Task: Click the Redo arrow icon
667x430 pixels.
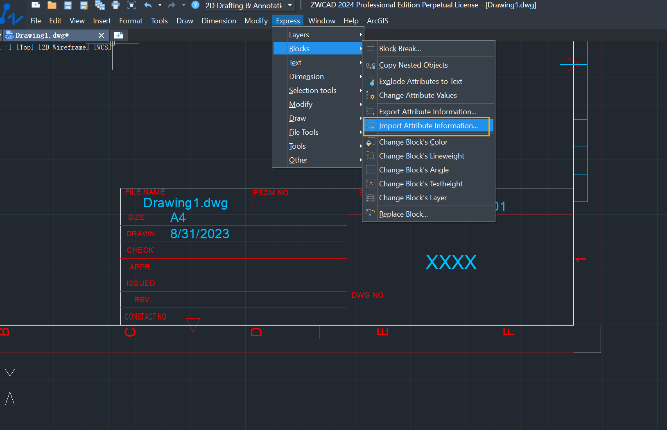Action: coord(172,5)
